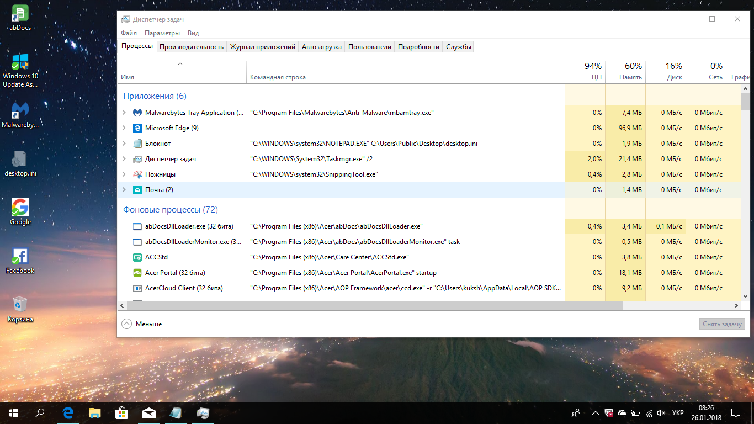Screen dimensions: 754x424
Task: Click the abDocsDllLoader.exe process icon
Action: tap(137, 226)
